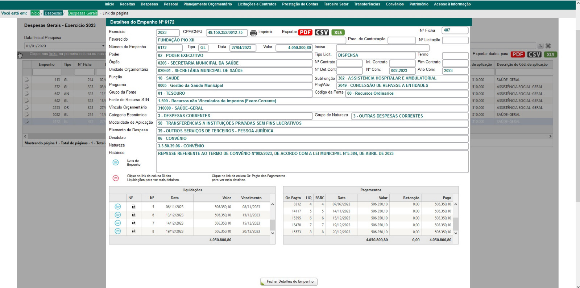Export empenho details as CSV

click(322, 32)
